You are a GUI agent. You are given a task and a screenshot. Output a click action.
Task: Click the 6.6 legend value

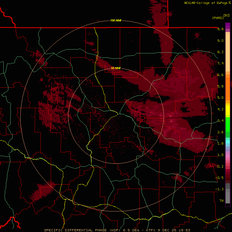(x=220, y=75)
